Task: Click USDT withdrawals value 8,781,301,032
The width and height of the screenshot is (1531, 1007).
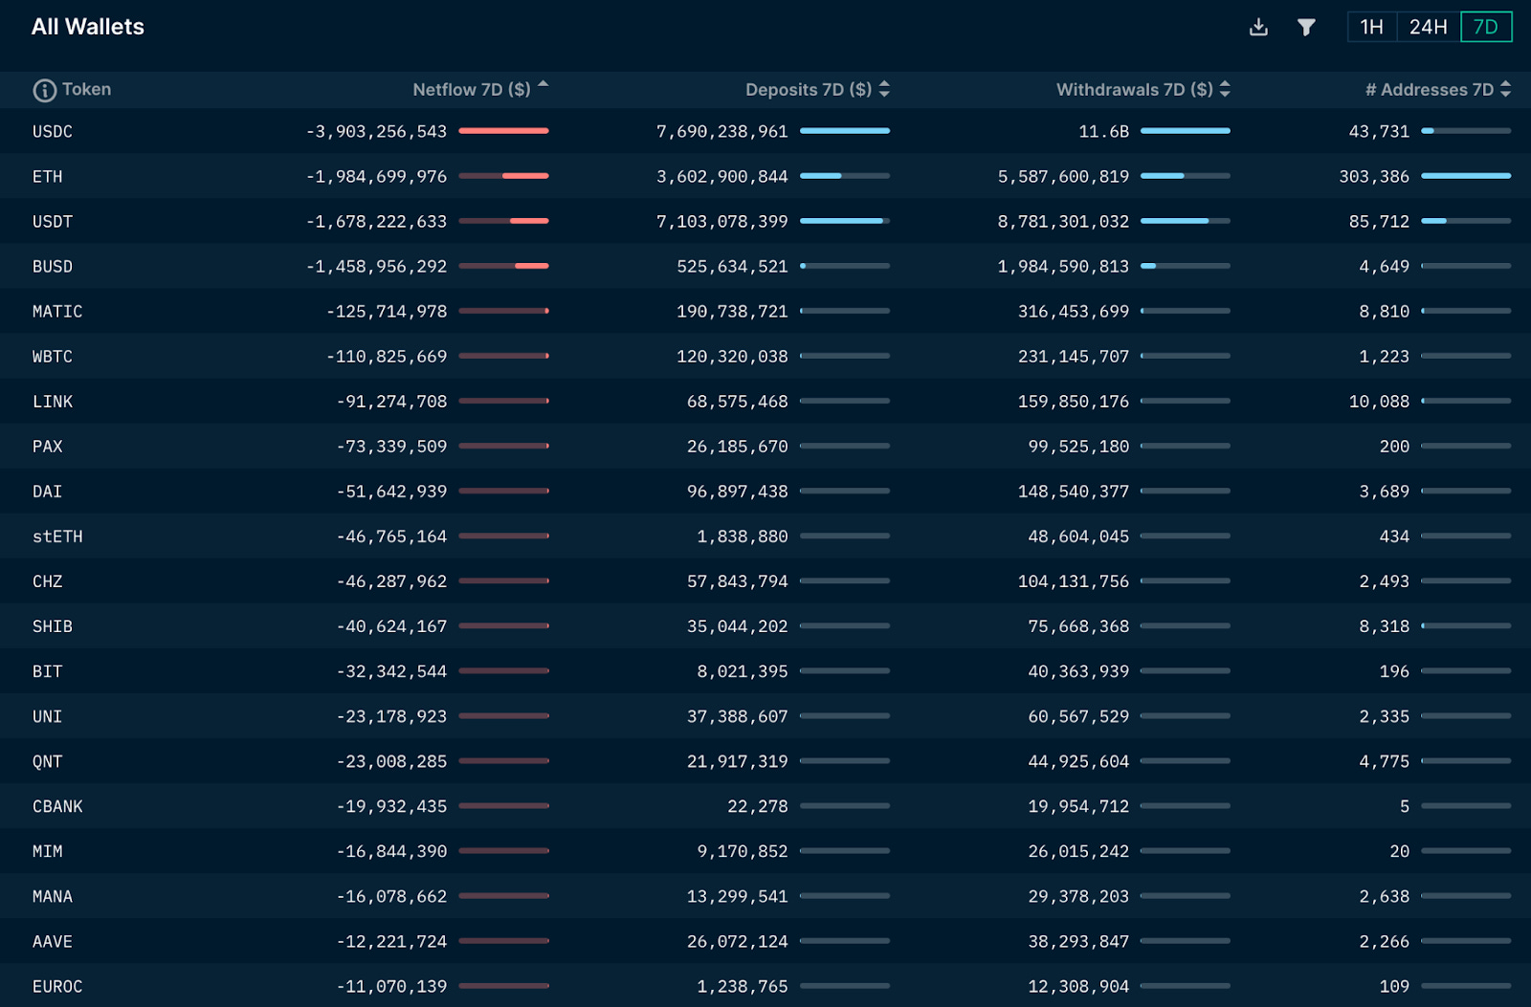Action: 1063,221
